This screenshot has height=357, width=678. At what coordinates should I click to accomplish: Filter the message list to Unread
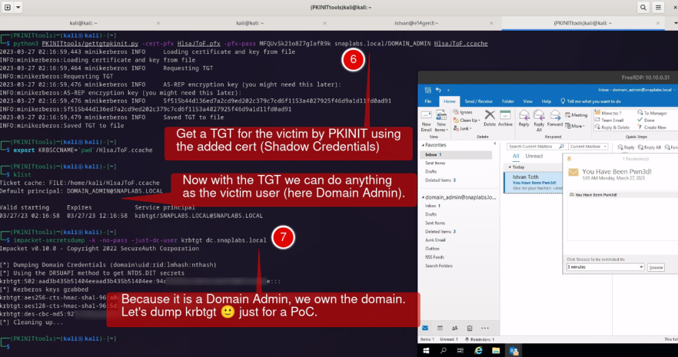tap(534, 156)
